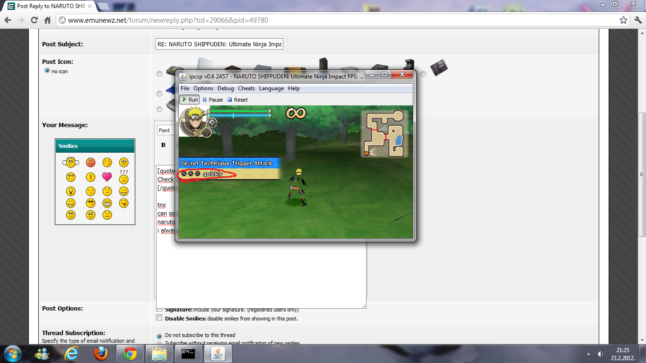Open the Chrome wrench menu
The image size is (646, 363).
637,20
